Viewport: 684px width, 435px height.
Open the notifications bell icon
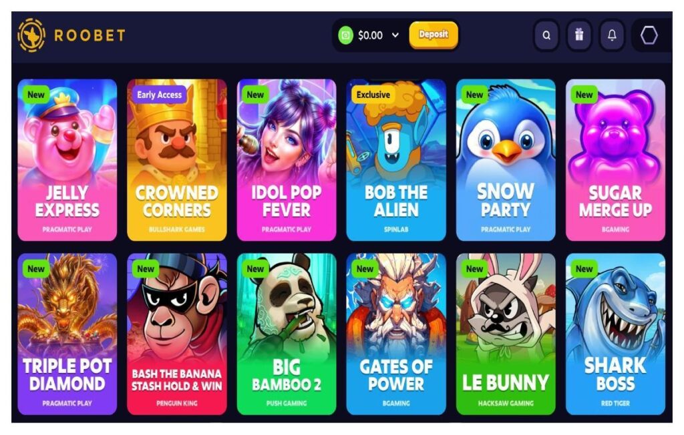612,35
